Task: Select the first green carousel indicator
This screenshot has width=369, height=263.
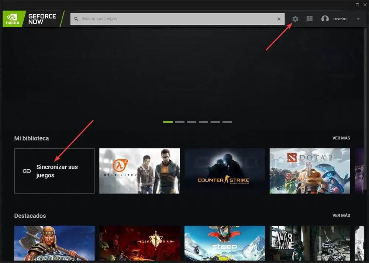Action: 168,122
